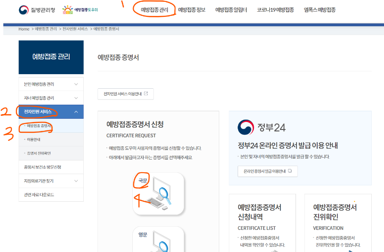Screen dimensions: 384x252
Task: Open the 예방접종증명서 진위확인 card
Action: (338, 223)
